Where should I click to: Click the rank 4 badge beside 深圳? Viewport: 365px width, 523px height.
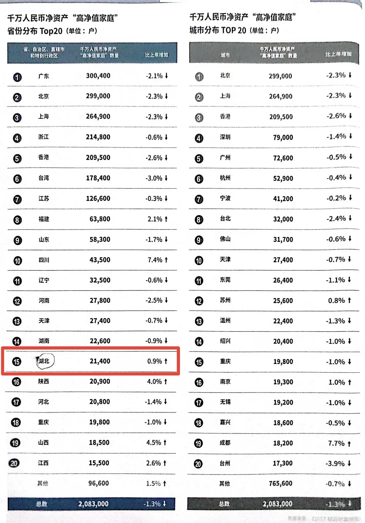(199, 138)
